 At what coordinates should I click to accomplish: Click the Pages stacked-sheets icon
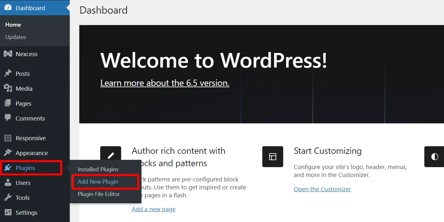coord(8,103)
